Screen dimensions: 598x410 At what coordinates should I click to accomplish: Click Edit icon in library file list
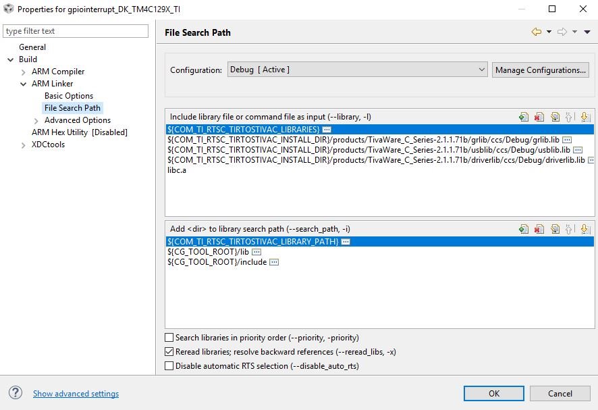pos(555,117)
